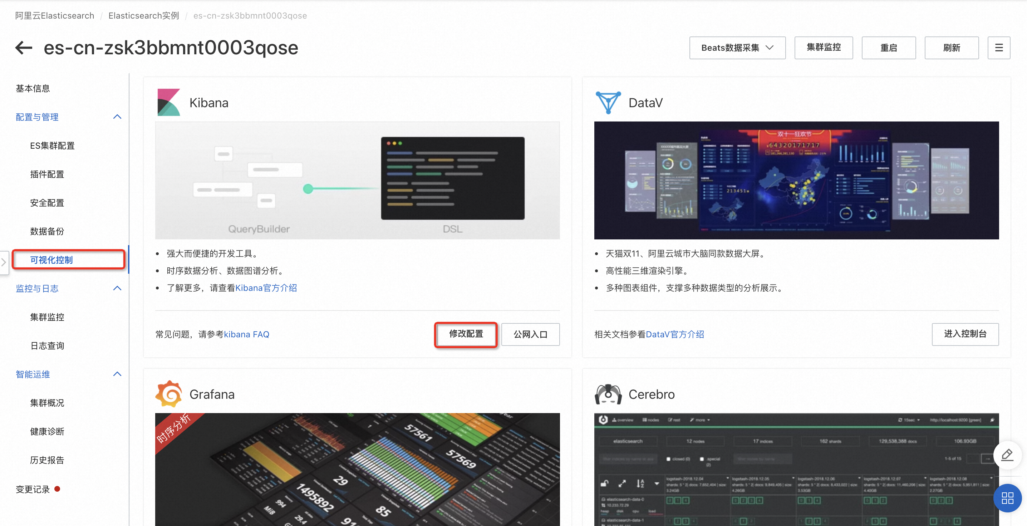Open the hamburger menu icon in header

(999, 48)
